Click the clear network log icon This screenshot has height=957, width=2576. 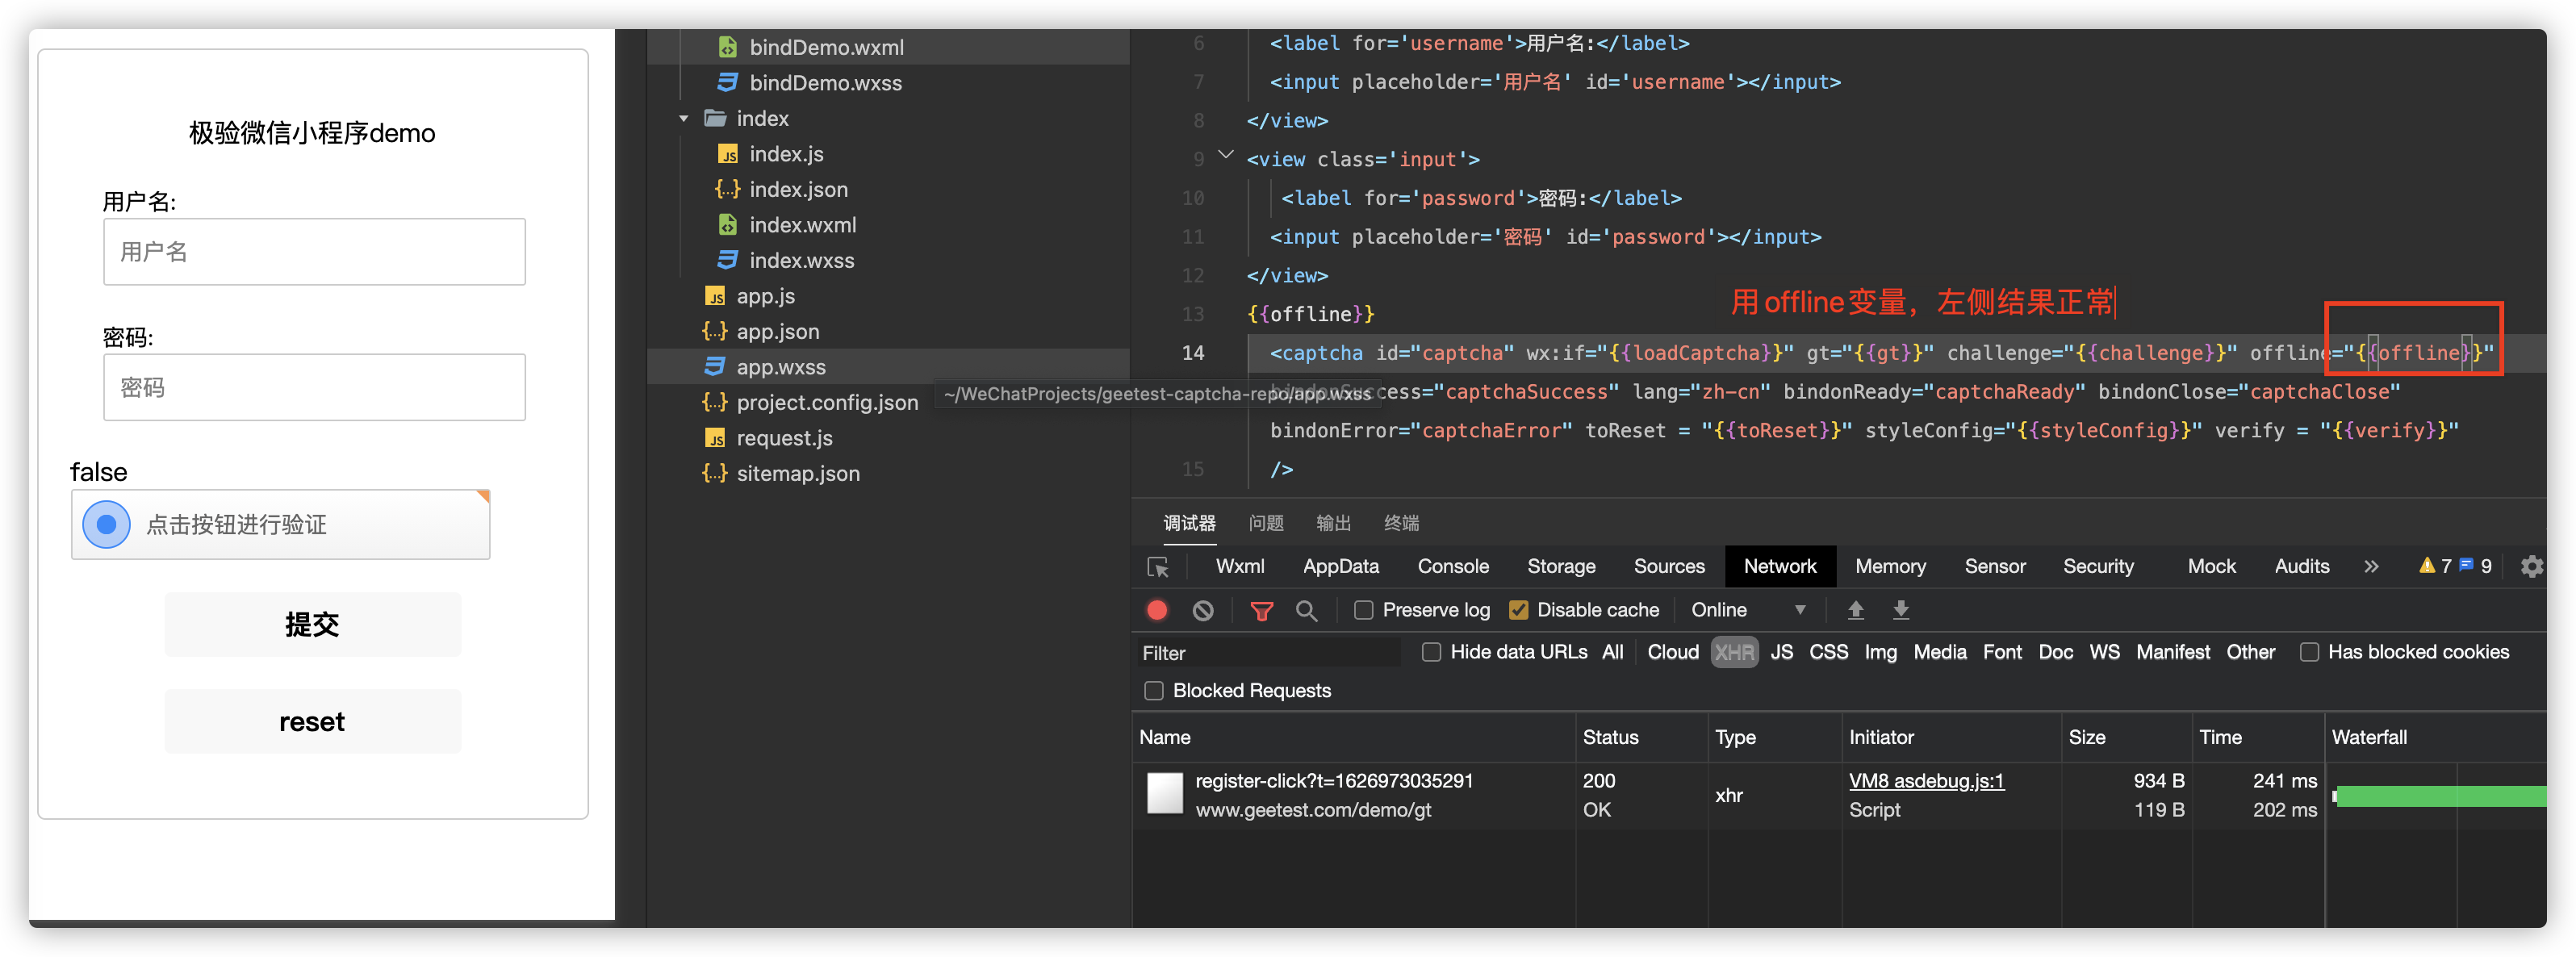point(1203,610)
